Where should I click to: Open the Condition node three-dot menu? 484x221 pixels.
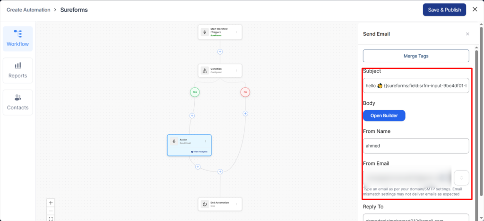click(236, 71)
